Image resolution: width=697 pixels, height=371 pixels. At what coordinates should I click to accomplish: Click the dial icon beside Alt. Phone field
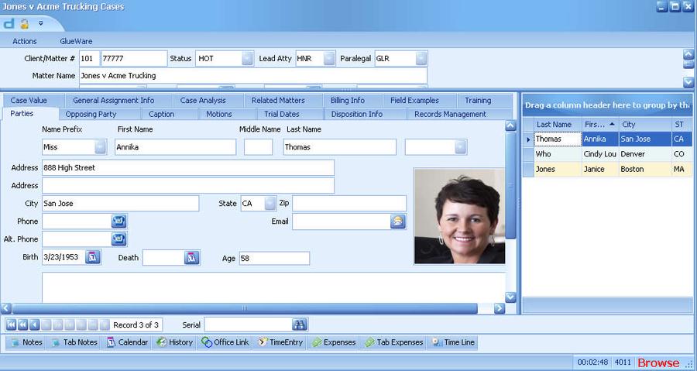(118, 239)
